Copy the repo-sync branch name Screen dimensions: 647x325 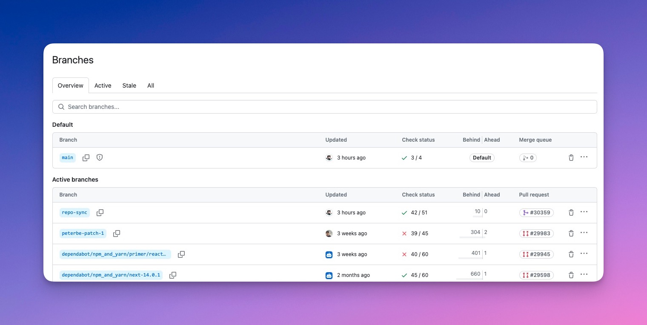[x=100, y=212]
